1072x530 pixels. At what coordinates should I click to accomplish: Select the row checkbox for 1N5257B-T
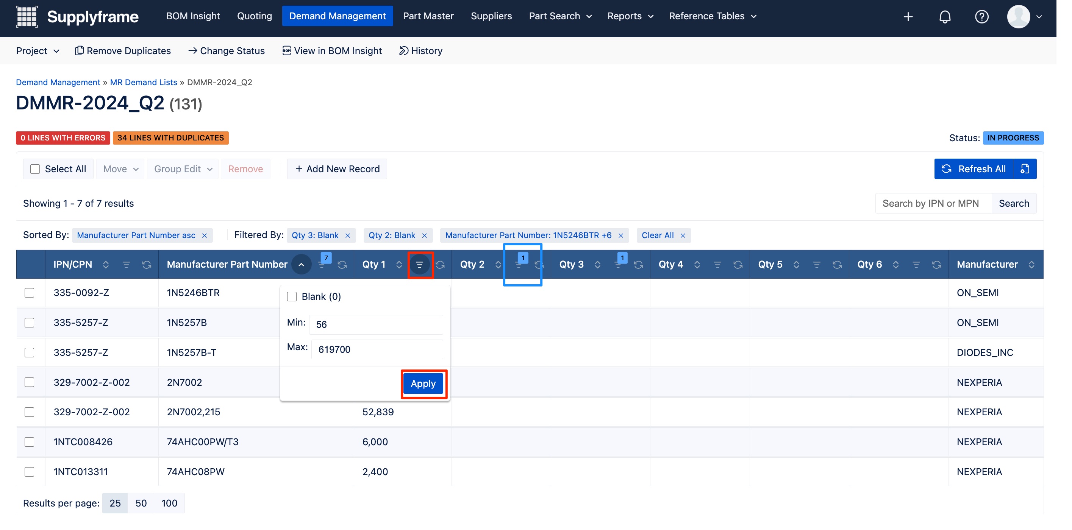pos(29,353)
